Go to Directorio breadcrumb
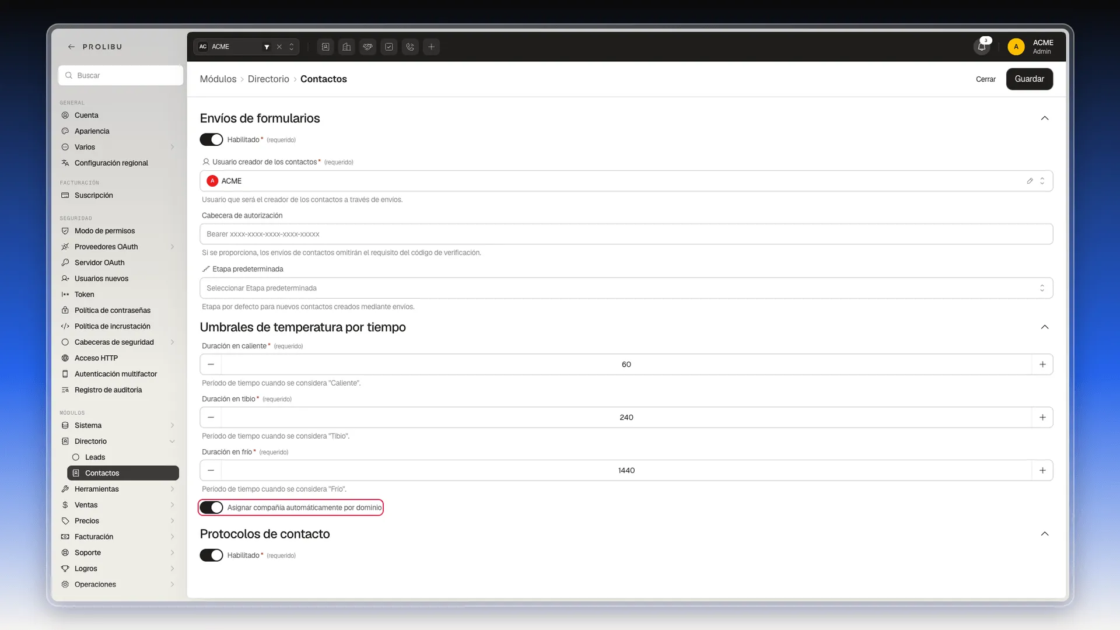 [268, 79]
